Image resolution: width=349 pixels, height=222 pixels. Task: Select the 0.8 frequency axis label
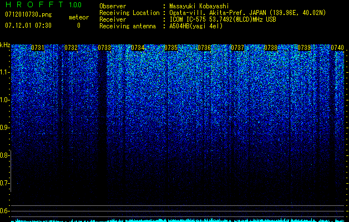tap(5, 155)
